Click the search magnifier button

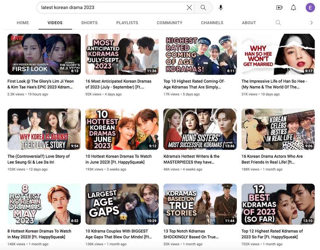(204, 7)
